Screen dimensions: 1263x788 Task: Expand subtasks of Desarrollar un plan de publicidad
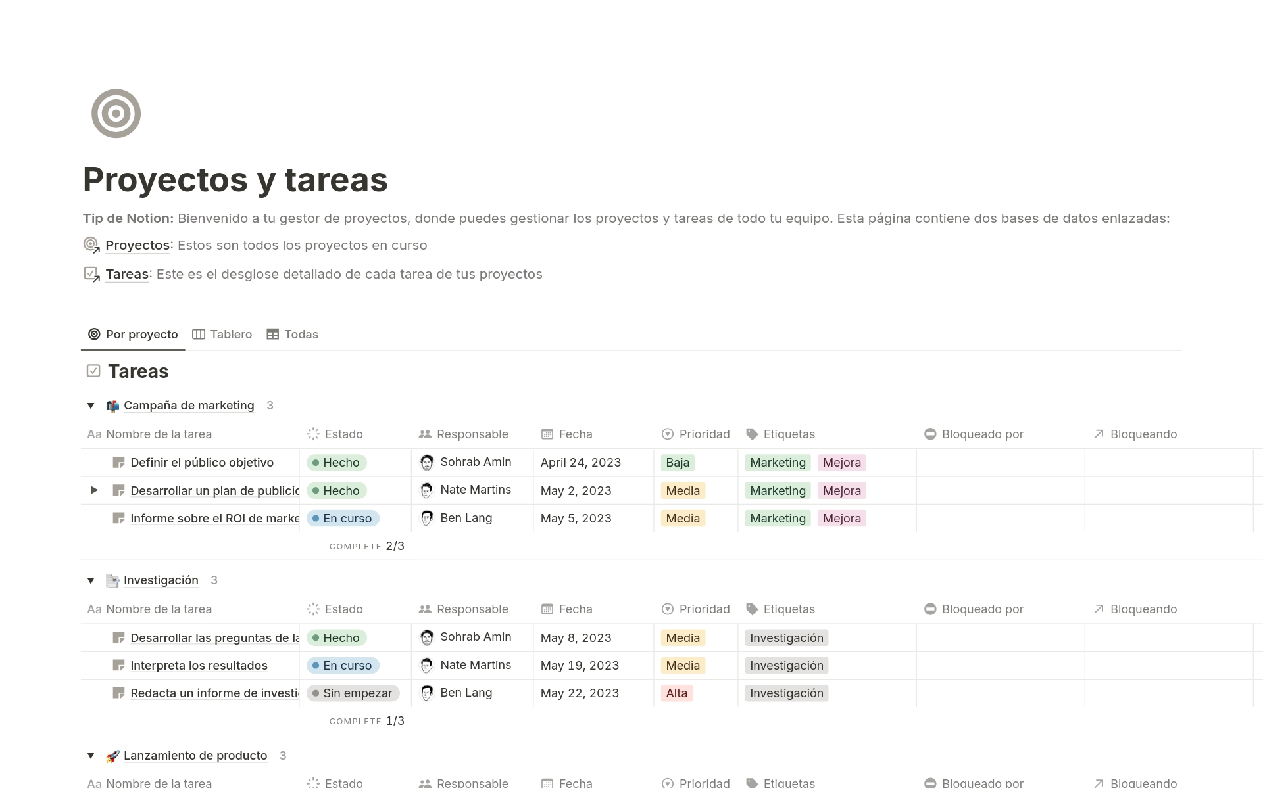(x=95, y=490)
